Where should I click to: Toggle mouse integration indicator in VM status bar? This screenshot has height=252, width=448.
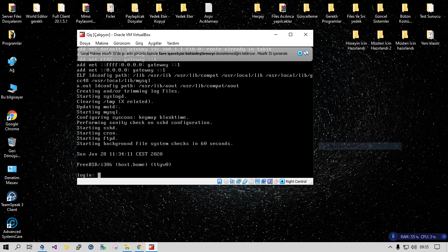[x=276, y=181]
